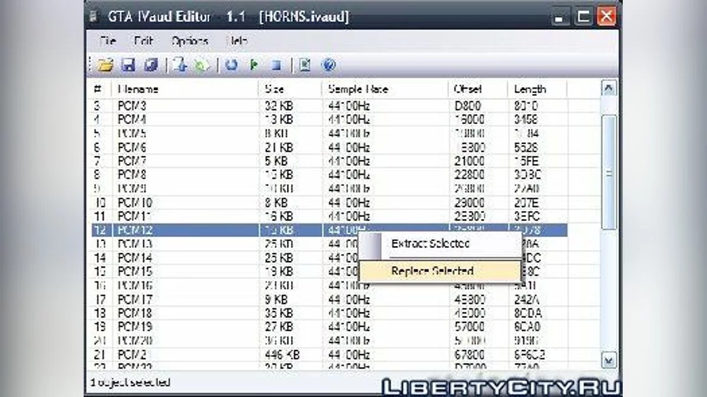Click the green Replace toolbar icon
Screen dimensions: 707x397
point(202,65)
